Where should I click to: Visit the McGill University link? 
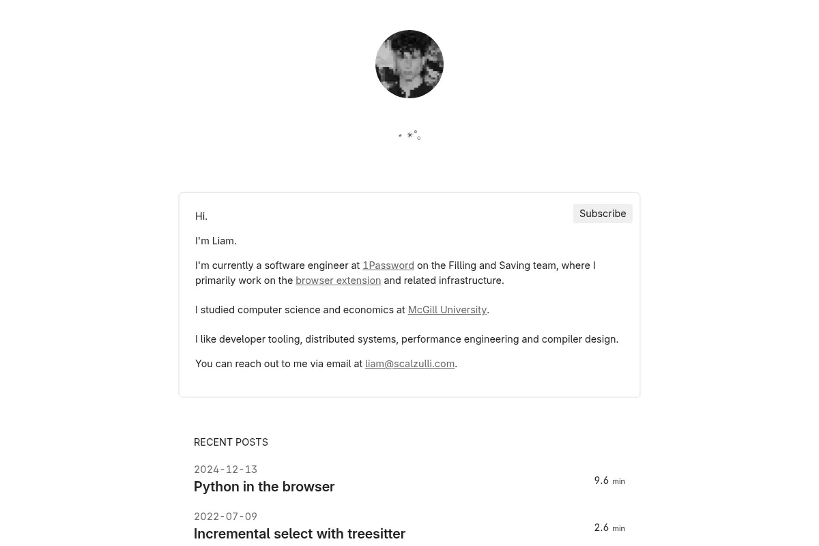pos(447,310)
